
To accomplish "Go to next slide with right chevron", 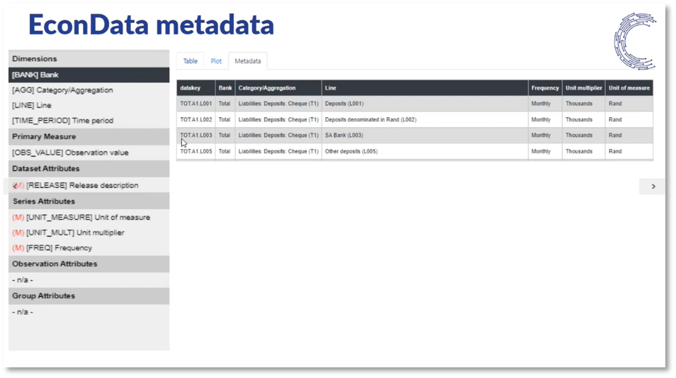I will 652,186.
